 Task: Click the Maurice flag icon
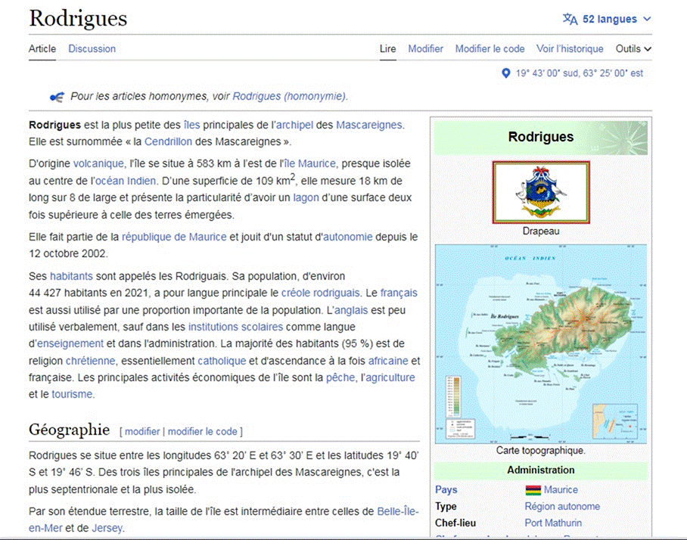point(533,489)
